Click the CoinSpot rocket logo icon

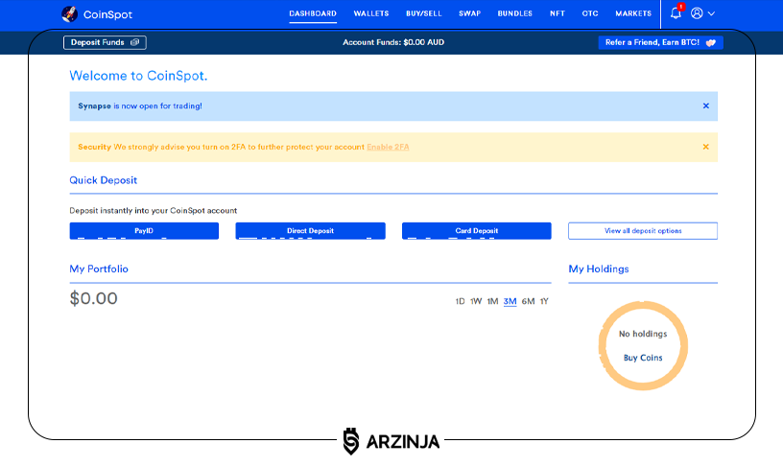pyautogui.click(x=69, y=14)
